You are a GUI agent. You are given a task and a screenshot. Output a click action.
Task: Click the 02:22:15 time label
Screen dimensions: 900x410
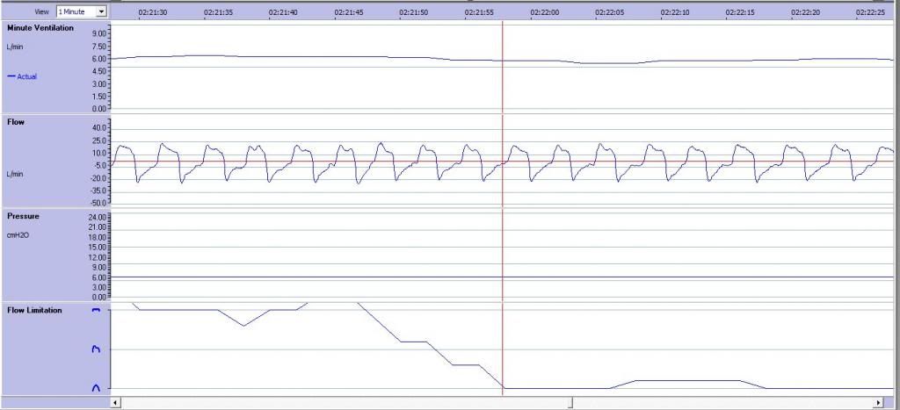tap(740, 12)
